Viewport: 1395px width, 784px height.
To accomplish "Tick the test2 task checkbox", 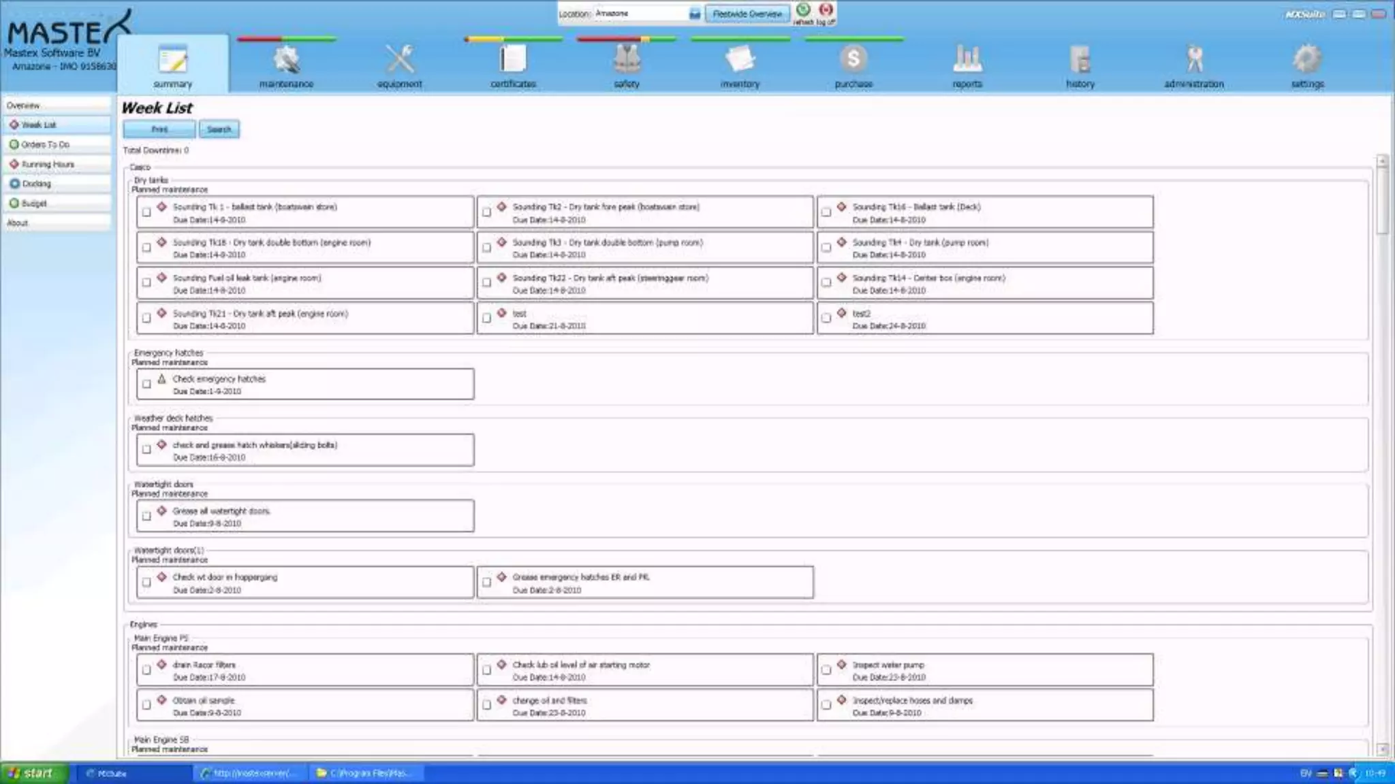I will 826,318.
